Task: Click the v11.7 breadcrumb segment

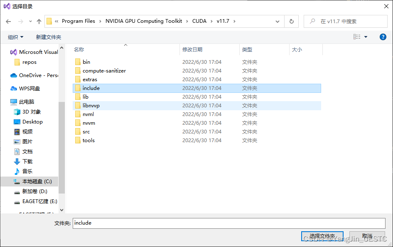Action: coord(223,21)
